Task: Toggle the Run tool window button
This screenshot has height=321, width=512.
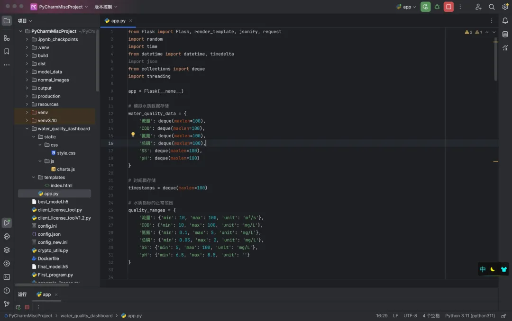Action: pos(7,223)
